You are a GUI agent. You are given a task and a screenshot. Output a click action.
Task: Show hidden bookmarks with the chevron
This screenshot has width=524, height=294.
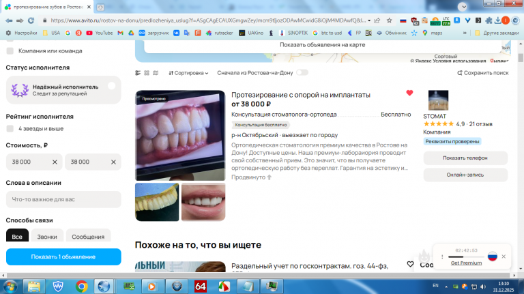coord(465,33)
